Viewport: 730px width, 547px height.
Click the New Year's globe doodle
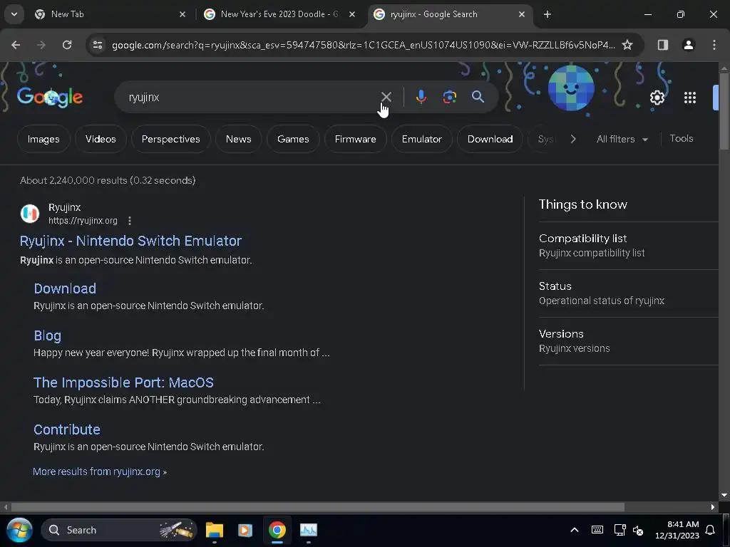pos(571,88)
